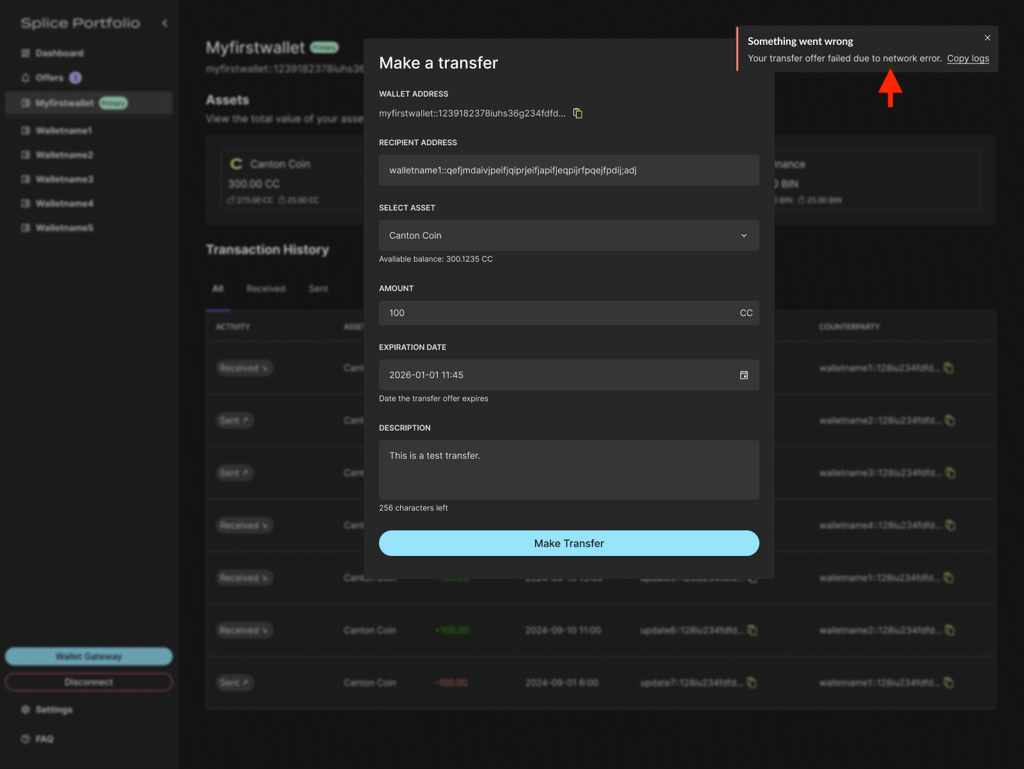Click the Offers notification count badge
1024x769 pixels.
(x=75, y=77)
